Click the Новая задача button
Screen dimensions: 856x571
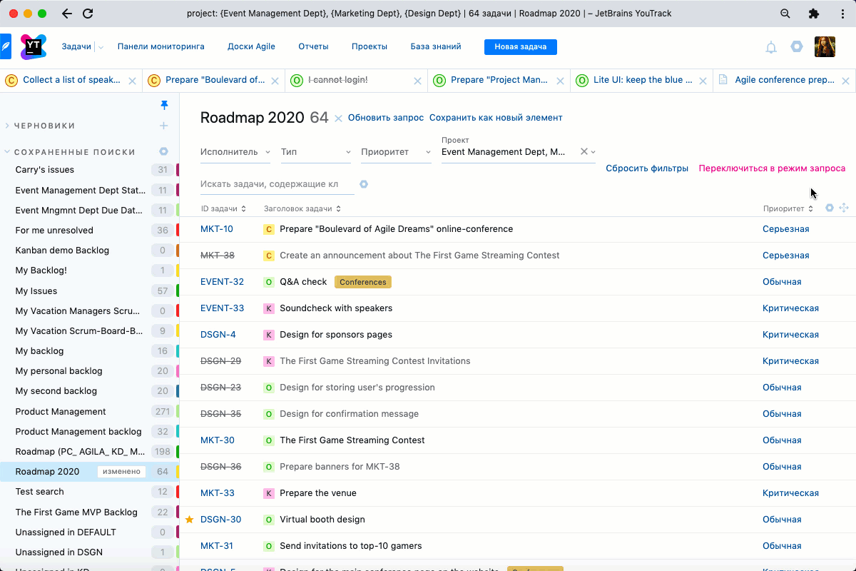(520, 46)
